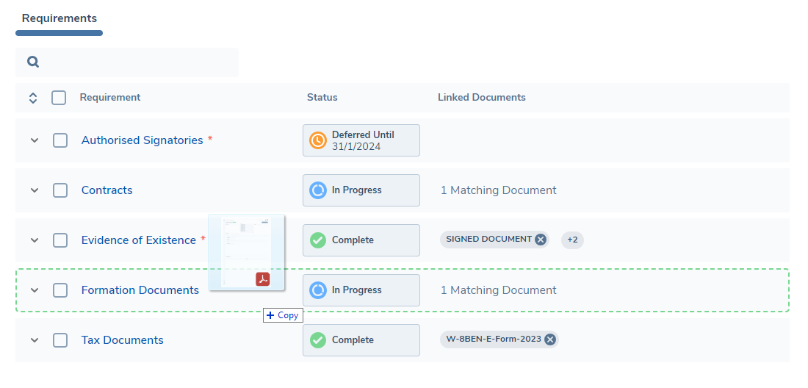
Task: Click Contracts In Progress status icon
Action: (x=318, y=190)
